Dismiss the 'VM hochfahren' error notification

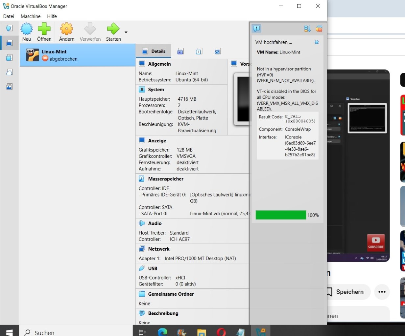317,42
